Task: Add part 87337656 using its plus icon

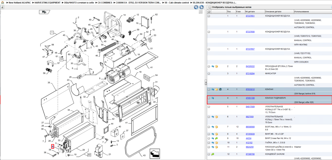Action: (209, 32)
